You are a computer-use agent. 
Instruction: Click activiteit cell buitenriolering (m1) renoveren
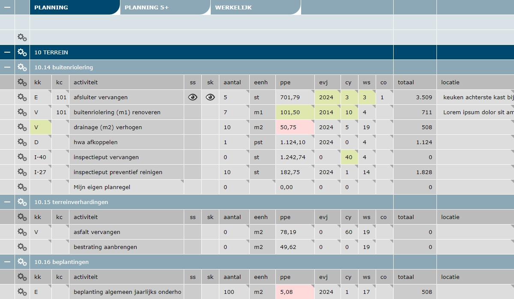point(126,112)
